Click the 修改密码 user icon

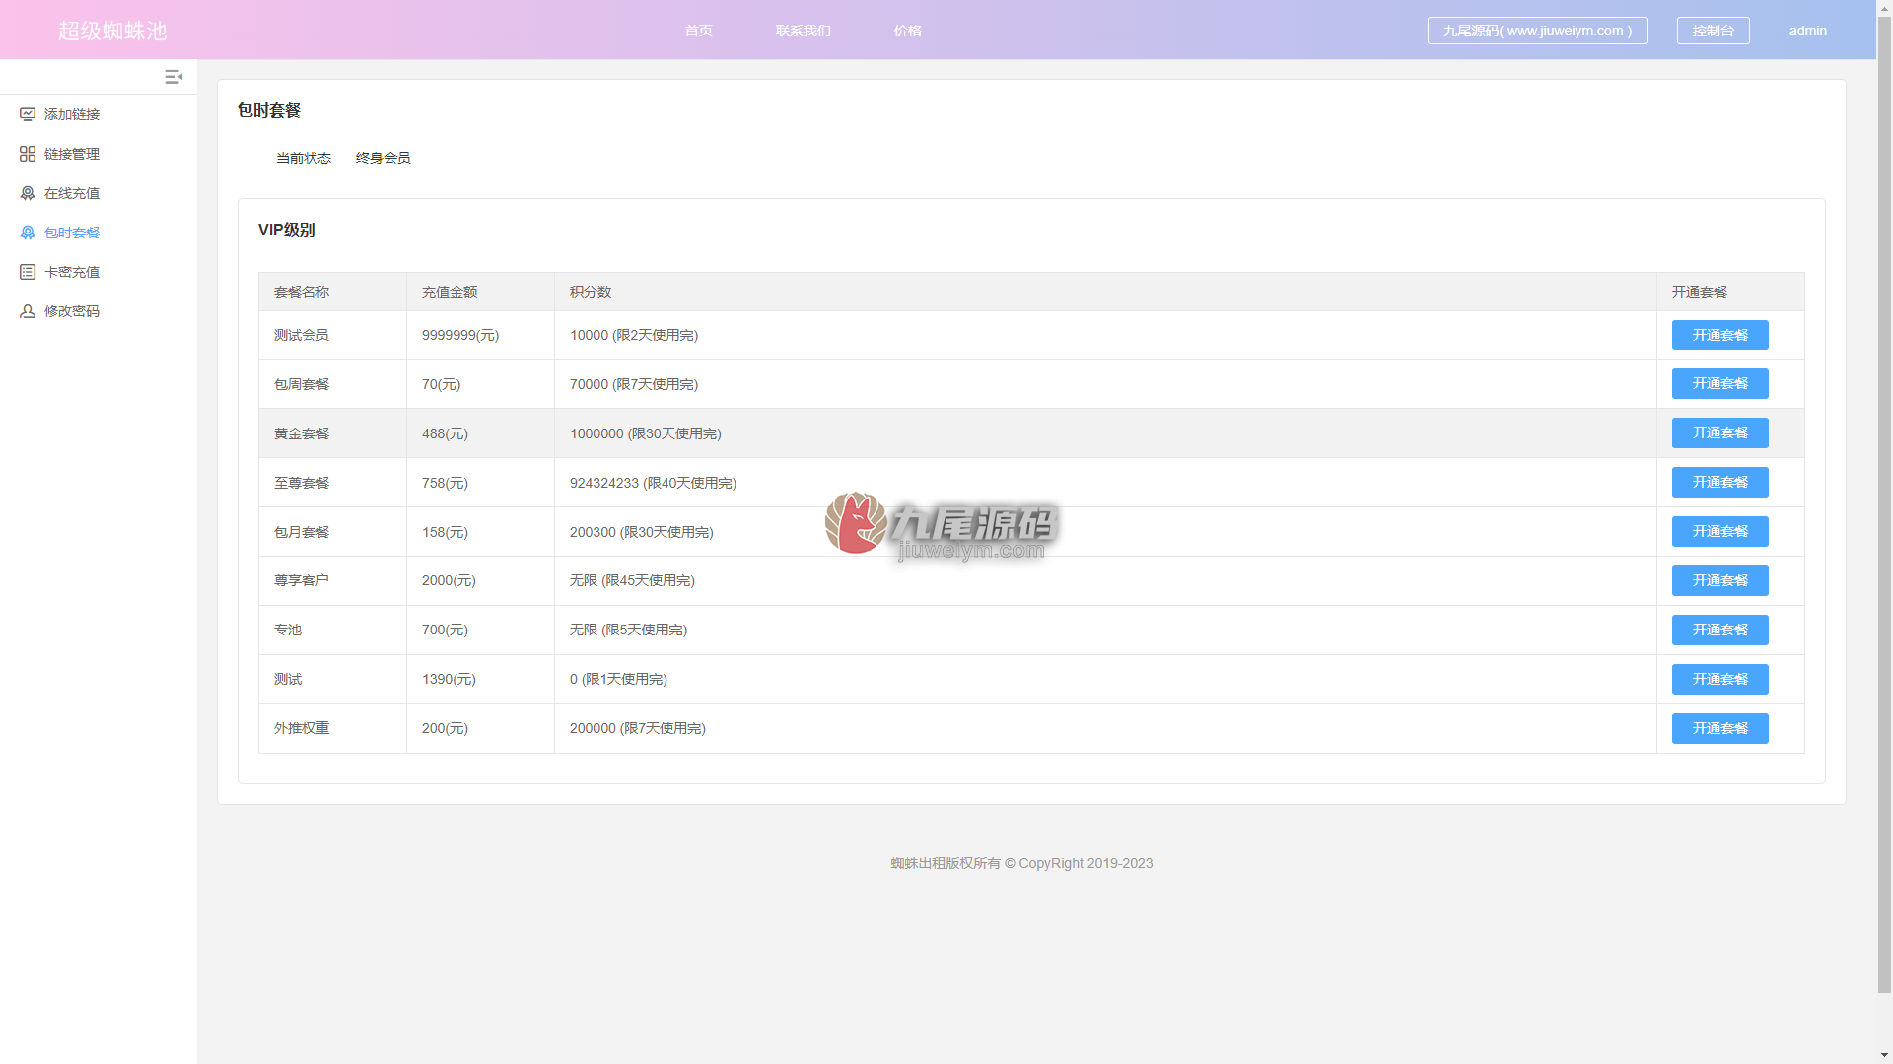point(28,311)
